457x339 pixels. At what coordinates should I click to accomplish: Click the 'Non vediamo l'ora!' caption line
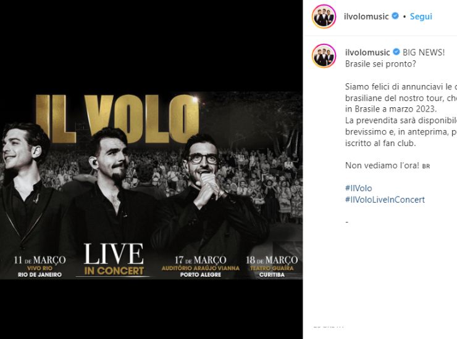382,166
